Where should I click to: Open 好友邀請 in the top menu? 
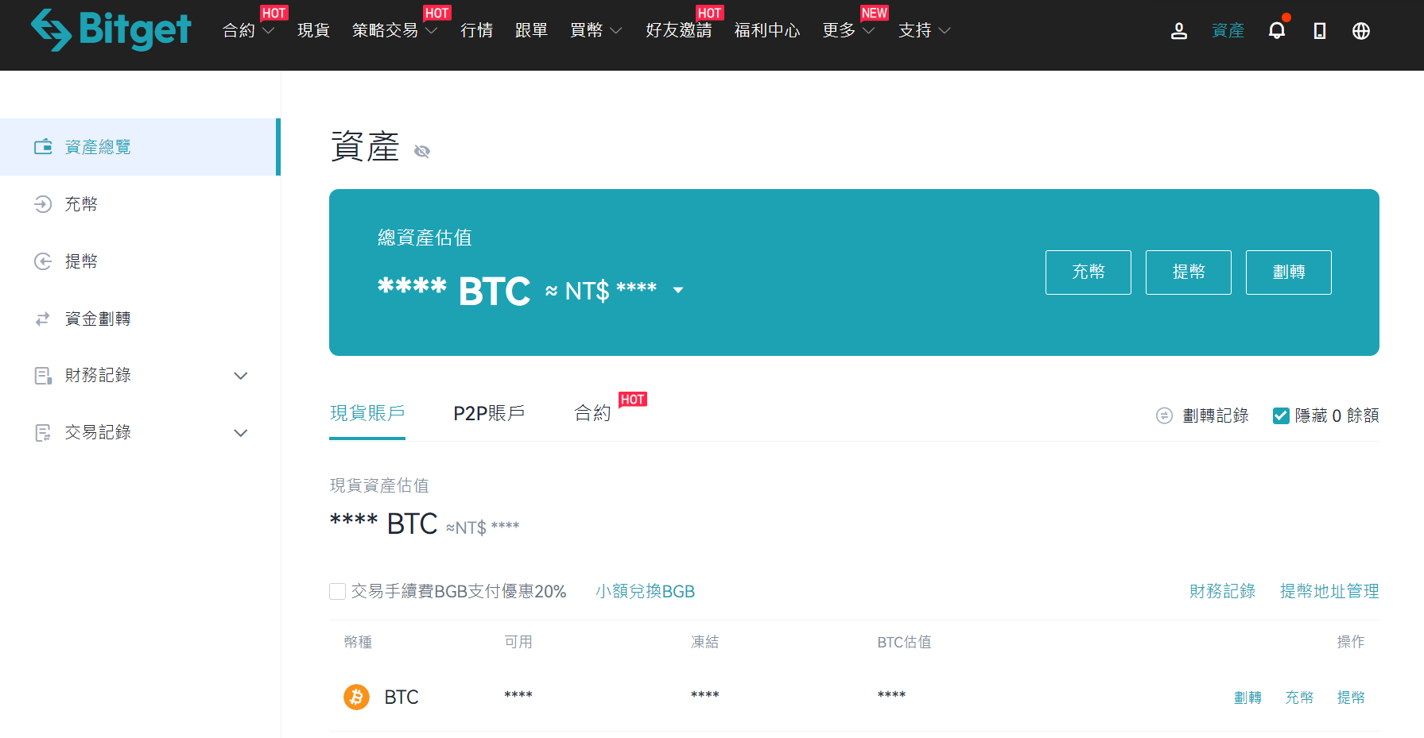[679, 30]
